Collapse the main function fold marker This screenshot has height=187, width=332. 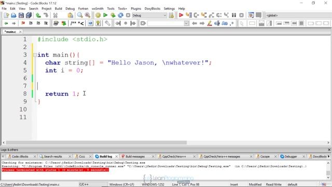(35, 55)
